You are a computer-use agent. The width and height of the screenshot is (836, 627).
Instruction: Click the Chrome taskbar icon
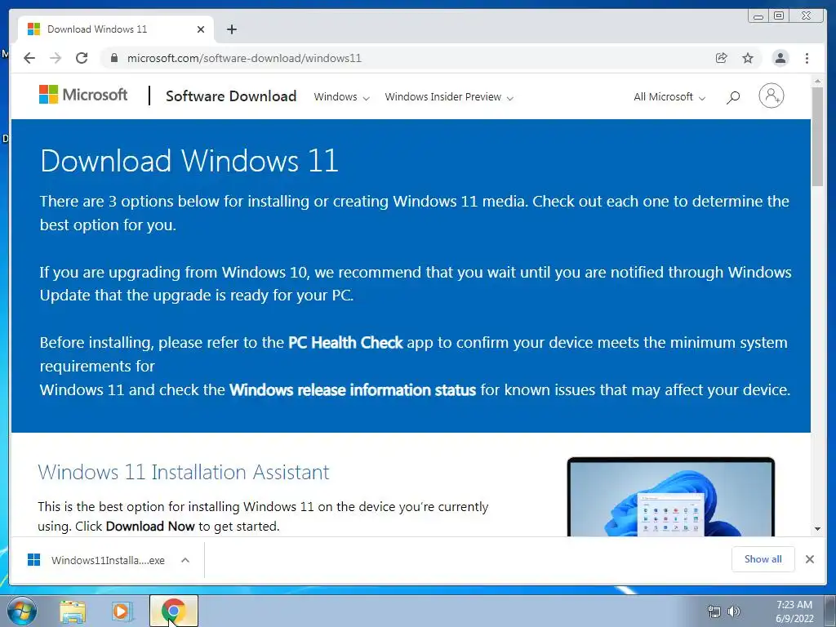coord(174,611)
